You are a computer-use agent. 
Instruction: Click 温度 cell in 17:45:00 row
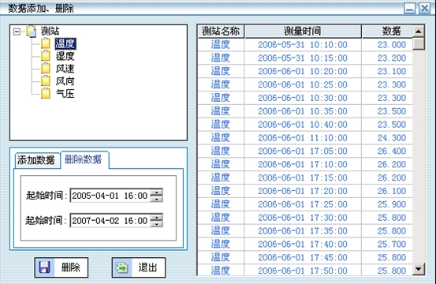coord(221,258)
